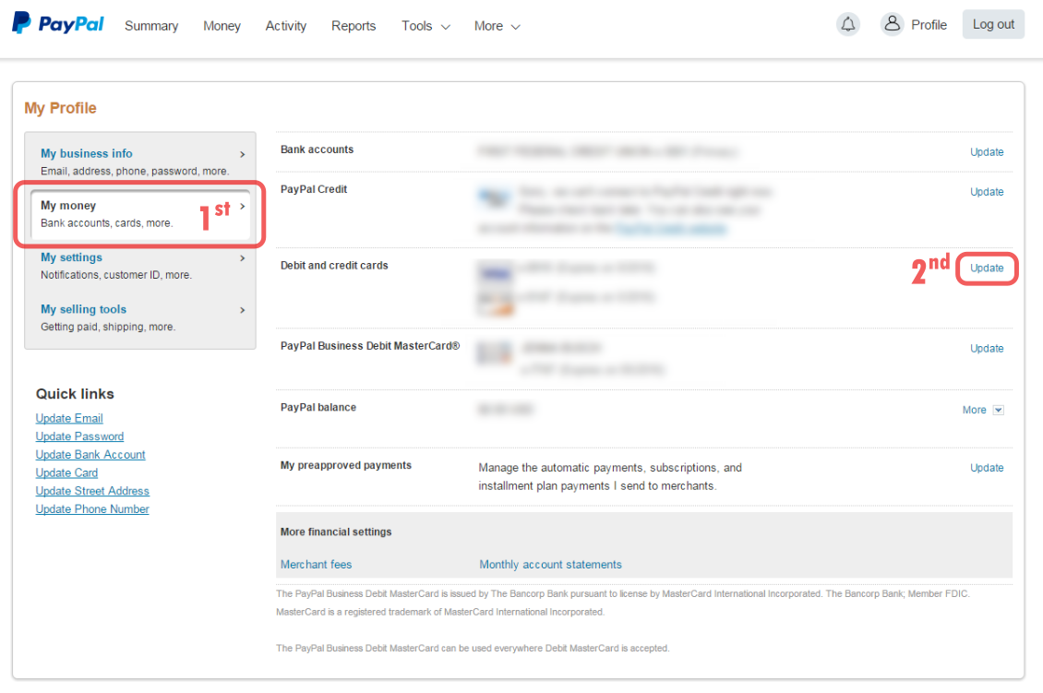Open the Activity tab
1043x693 pixels.
click(285, 26)
